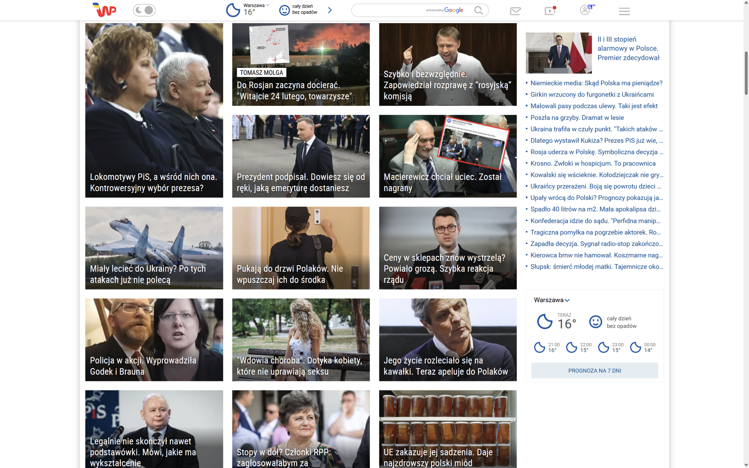Click into the Google search field
This screenshot has height=468, width=749.
click(388, 10)
